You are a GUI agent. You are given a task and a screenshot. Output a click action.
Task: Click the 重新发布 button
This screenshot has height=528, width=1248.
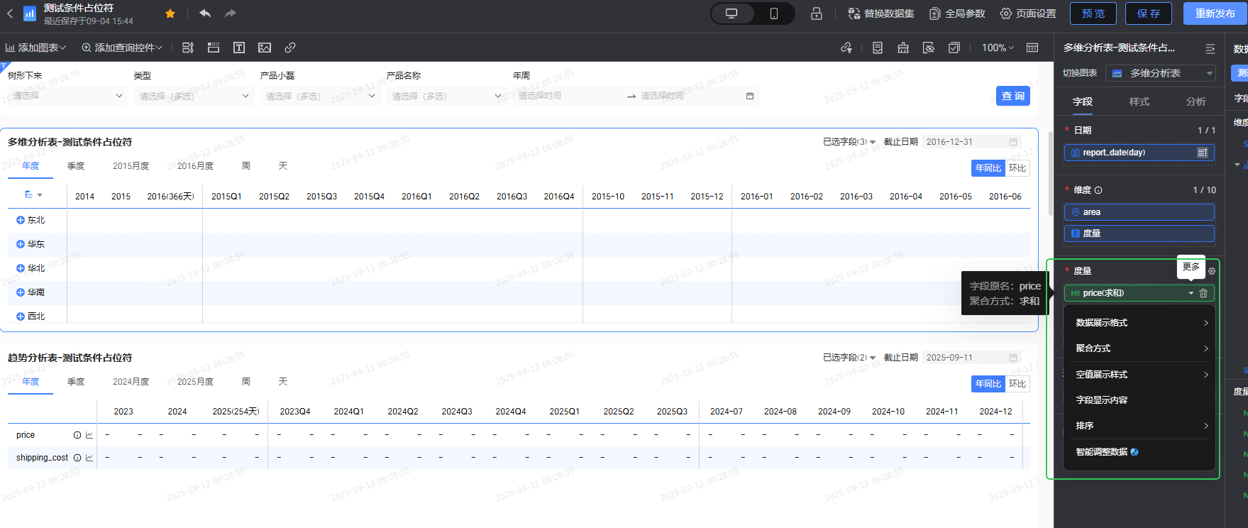tap(1215, 13)
